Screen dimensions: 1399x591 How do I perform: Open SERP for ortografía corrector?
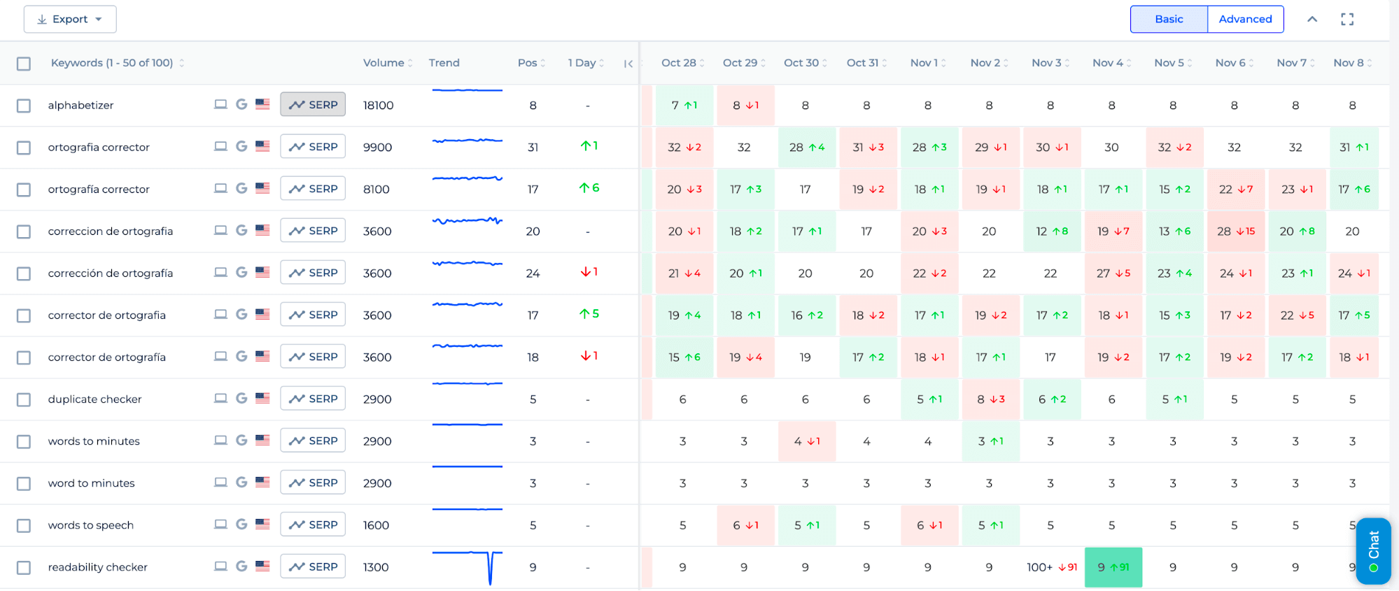click(313, 188)
